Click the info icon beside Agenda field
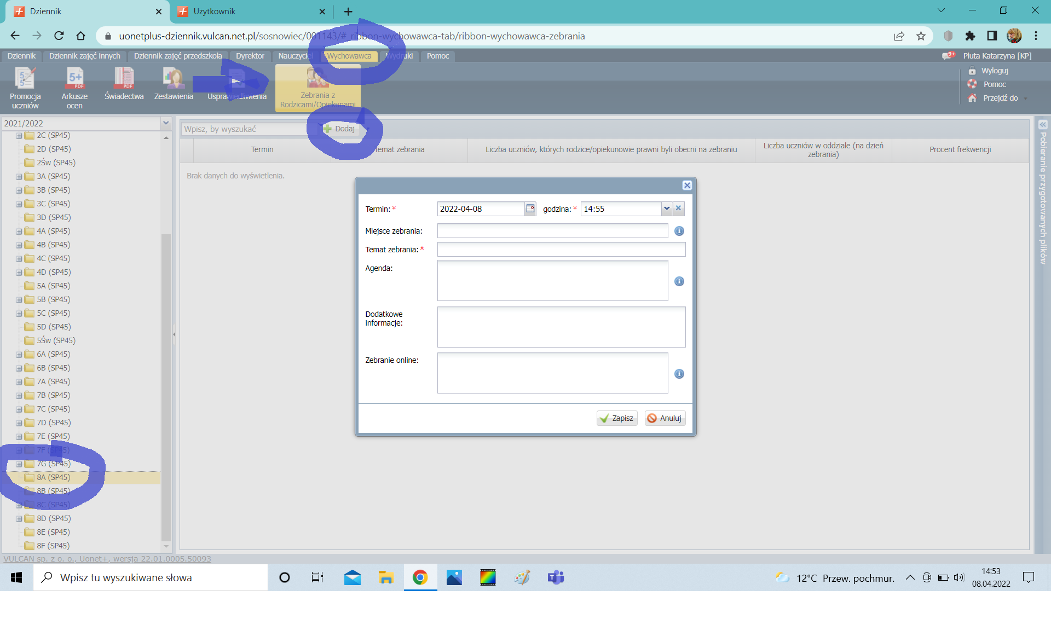 pyautogui.click(x=679, y=281)
